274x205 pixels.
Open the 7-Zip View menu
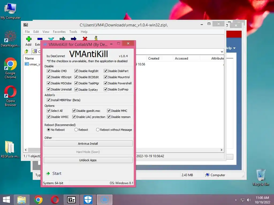[46, 32]
